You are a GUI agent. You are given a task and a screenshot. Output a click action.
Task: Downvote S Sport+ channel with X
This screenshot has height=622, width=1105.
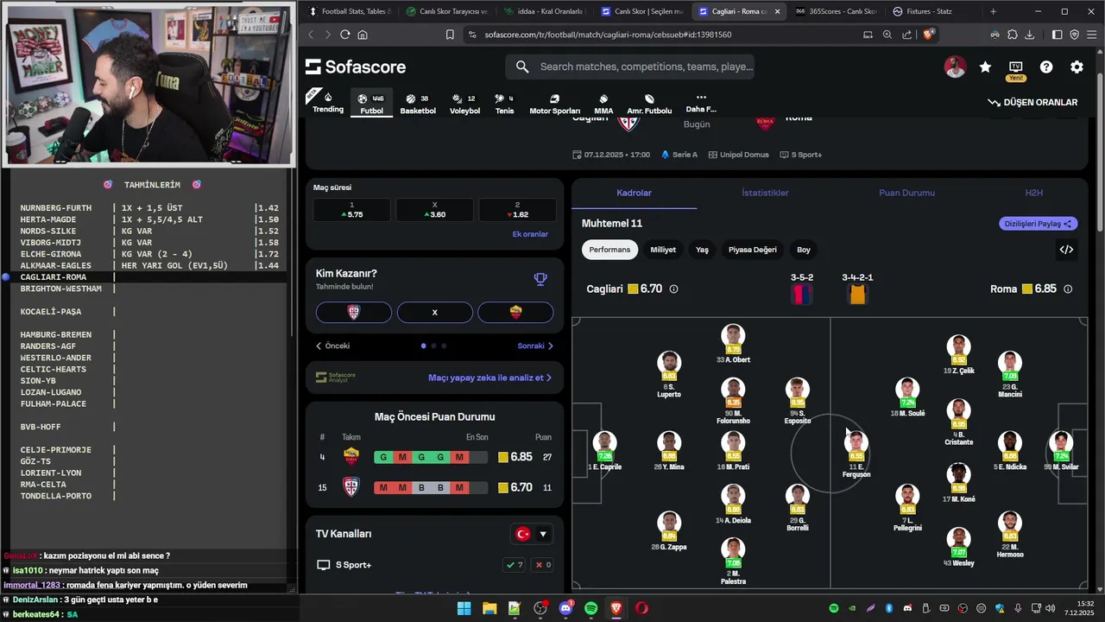[x=543, y=565]
